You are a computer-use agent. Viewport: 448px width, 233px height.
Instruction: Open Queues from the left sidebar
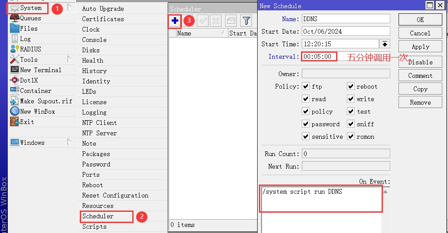click(30, 18)
